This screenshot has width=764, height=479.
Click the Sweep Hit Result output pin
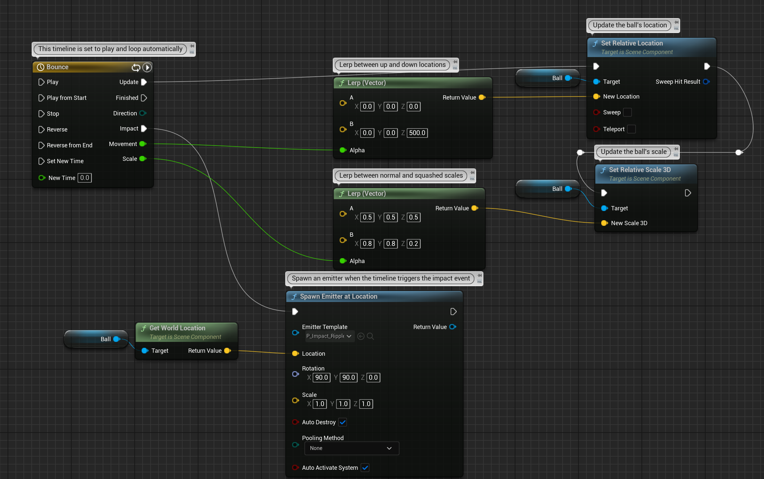coord(706,82)
